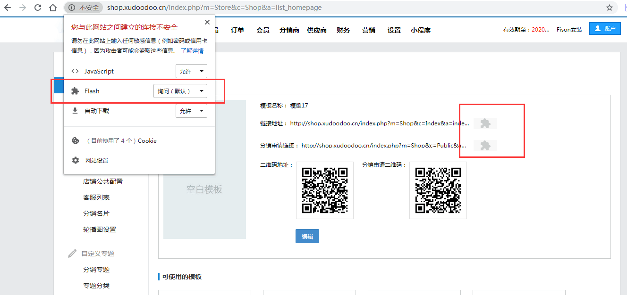Open the 自动下载 permission dropdown
627x295 pixels.
click(x=191, y=111)
